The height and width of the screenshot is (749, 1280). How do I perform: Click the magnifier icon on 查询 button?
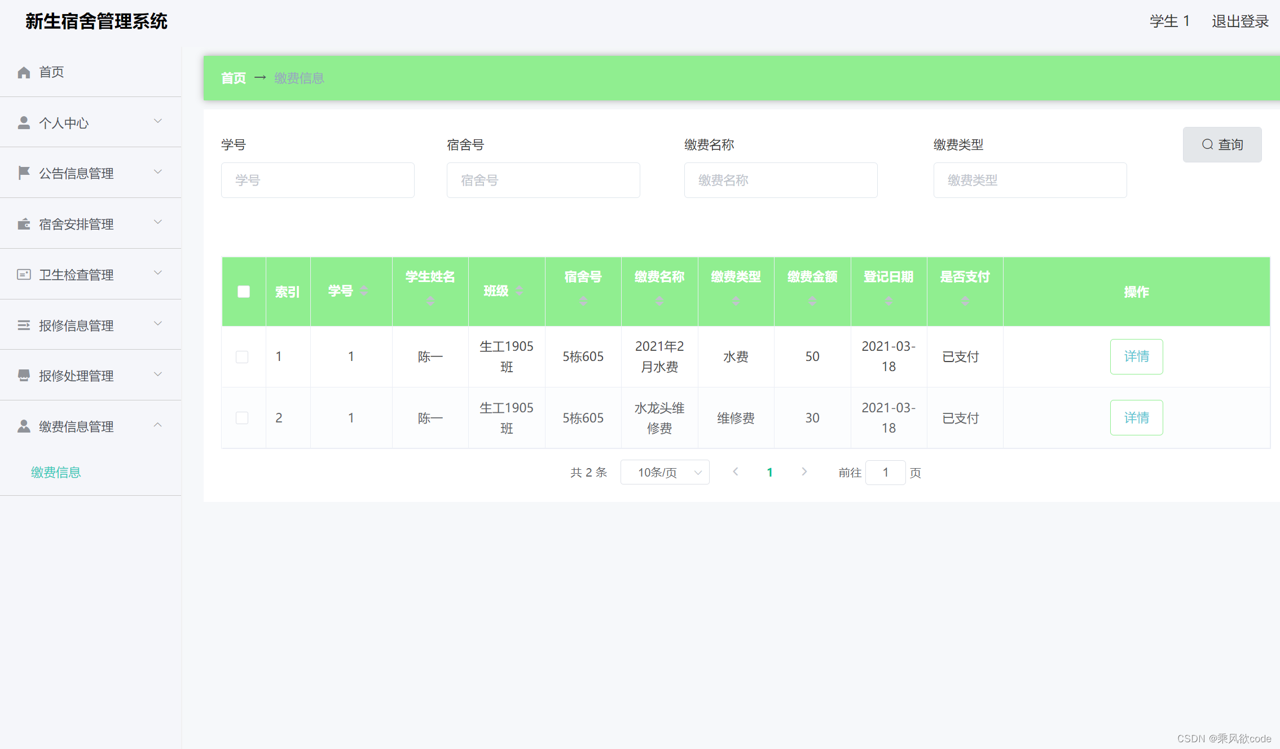tap(1207, 144)
